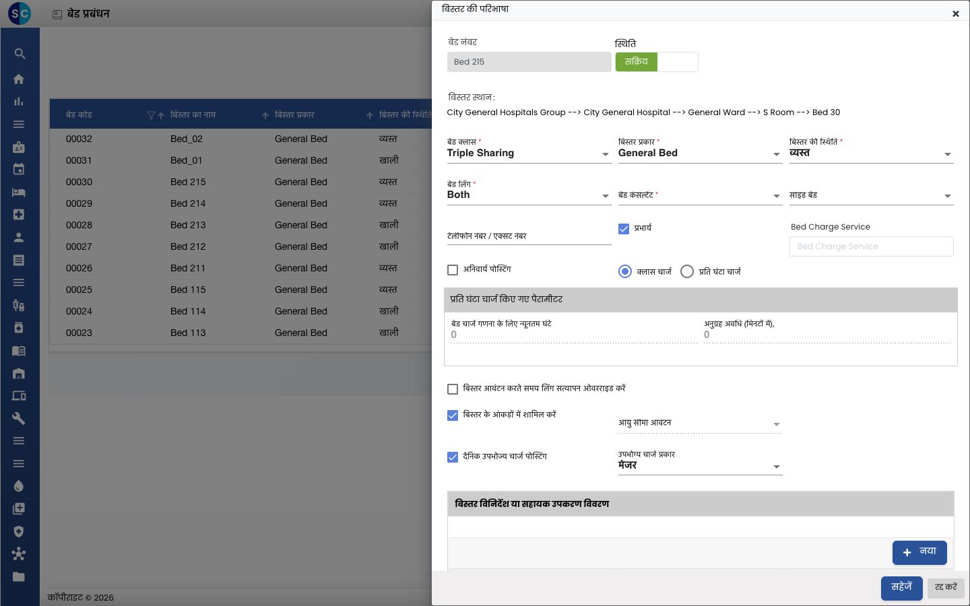Open the folder icon in sidebar
This screenshot has height=606, width=970.
coord(19,576)
